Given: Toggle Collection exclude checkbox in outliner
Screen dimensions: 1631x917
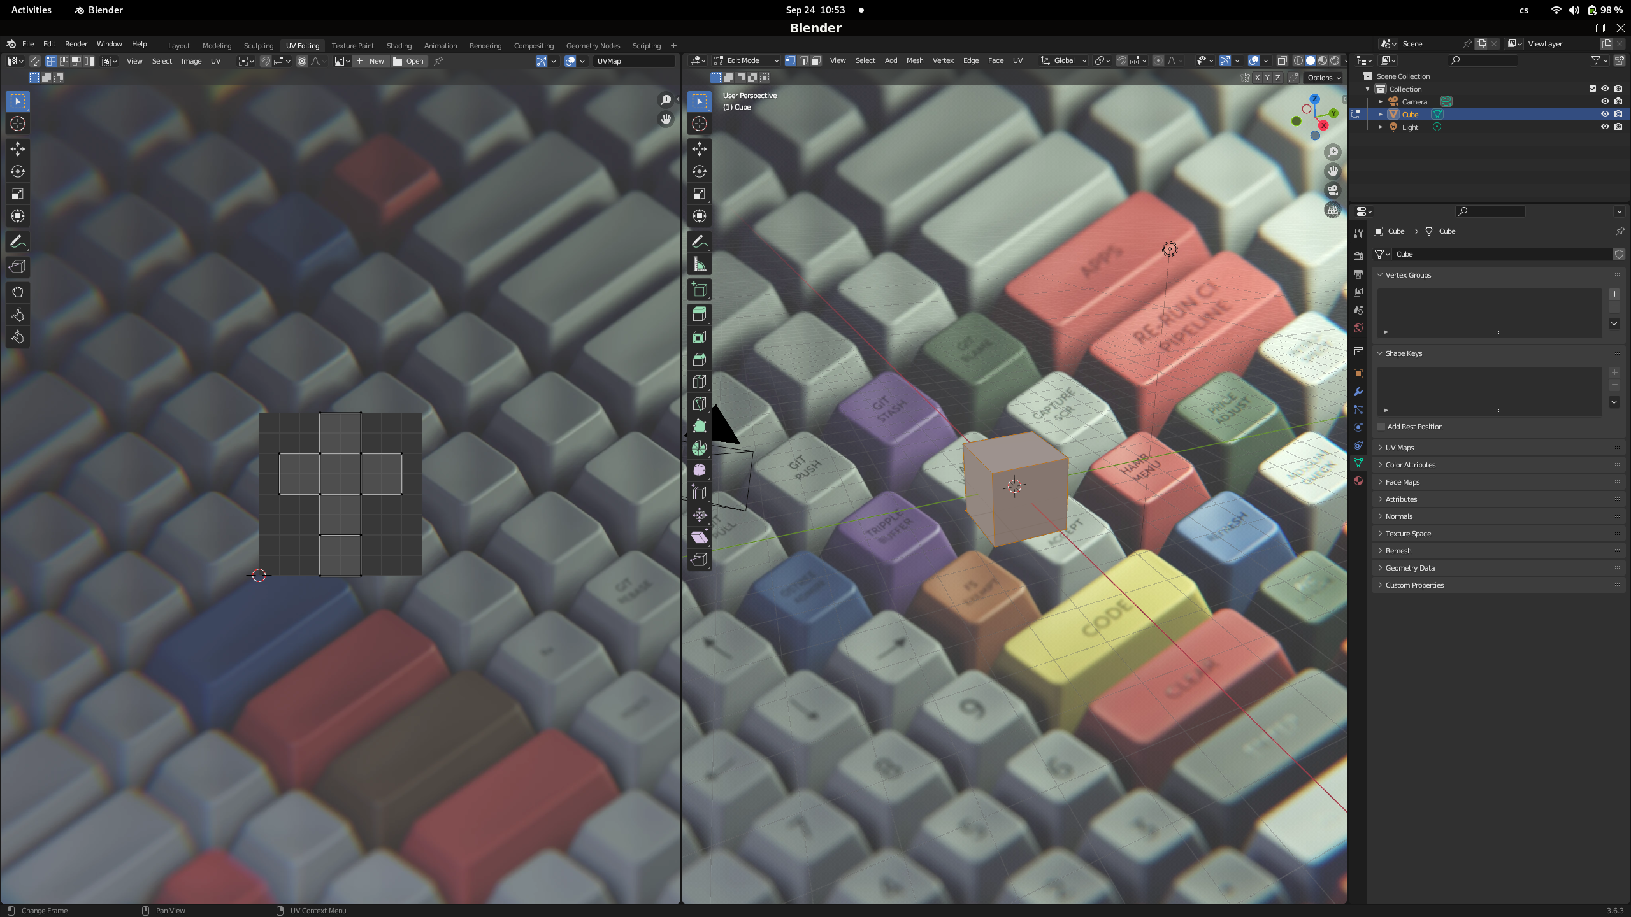Looking at the screenshot, I should 1593,89.
